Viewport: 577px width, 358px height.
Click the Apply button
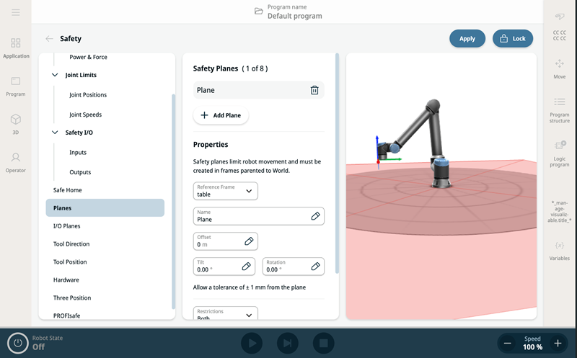click(x=467, y=39)
